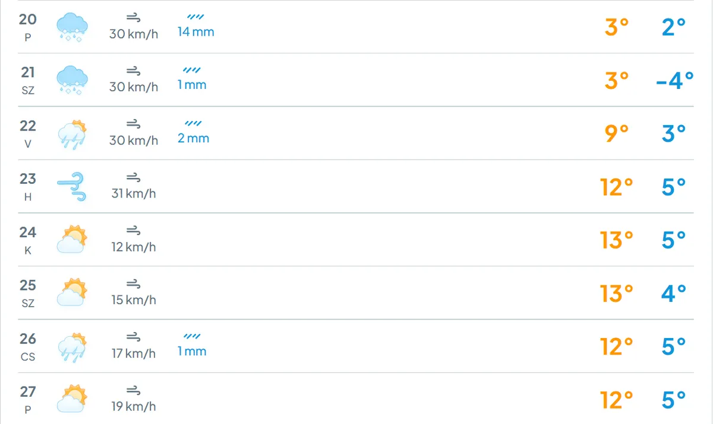This screenshot has height=424, width=713.
Task: Click the sun-rain shower icon for day 26
Action: (x=72, y=347)
